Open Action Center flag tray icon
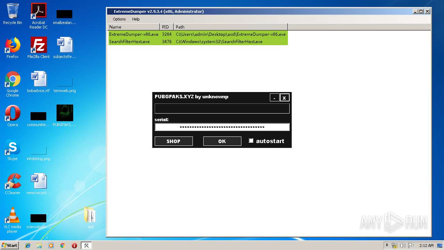The image size is (444, 250). [x=411, y=245]
